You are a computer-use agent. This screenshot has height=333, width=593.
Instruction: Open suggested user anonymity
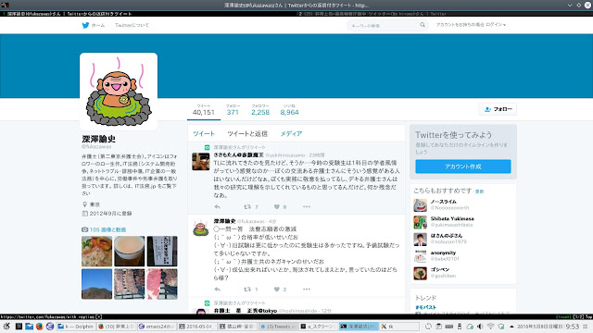point(443,253)
